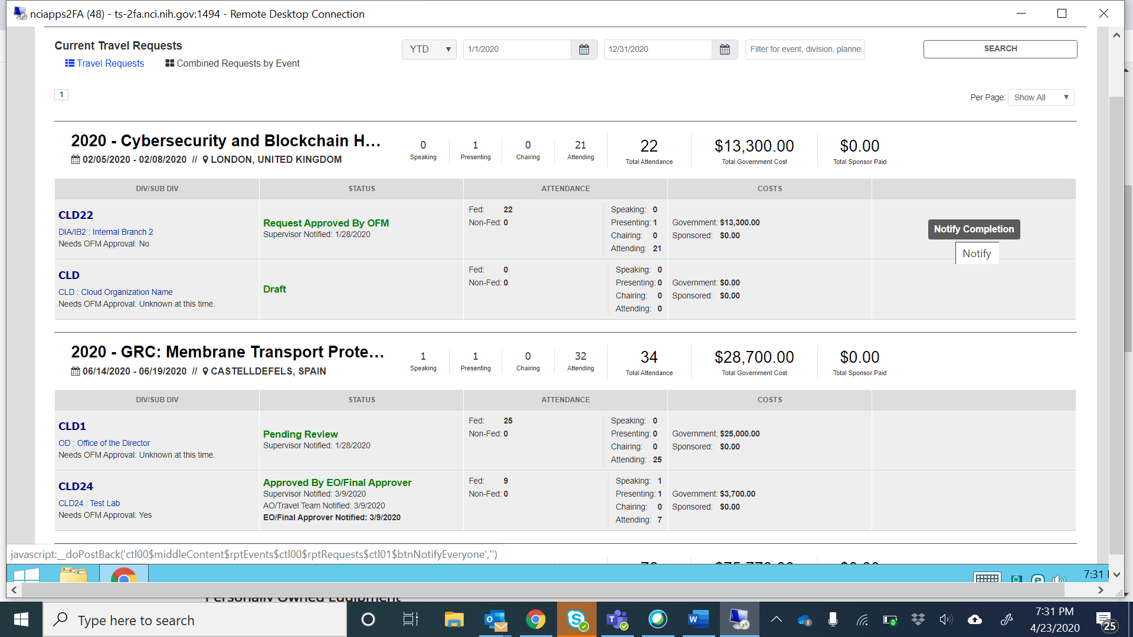Click the Notify Completion button

click(974, 229)
